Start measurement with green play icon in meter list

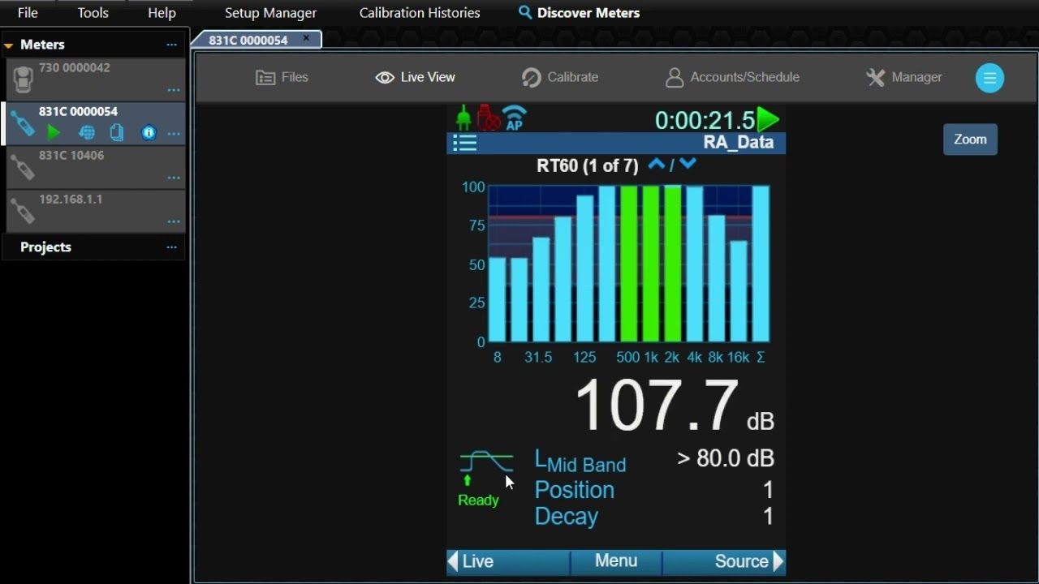(x=54, y=132)
